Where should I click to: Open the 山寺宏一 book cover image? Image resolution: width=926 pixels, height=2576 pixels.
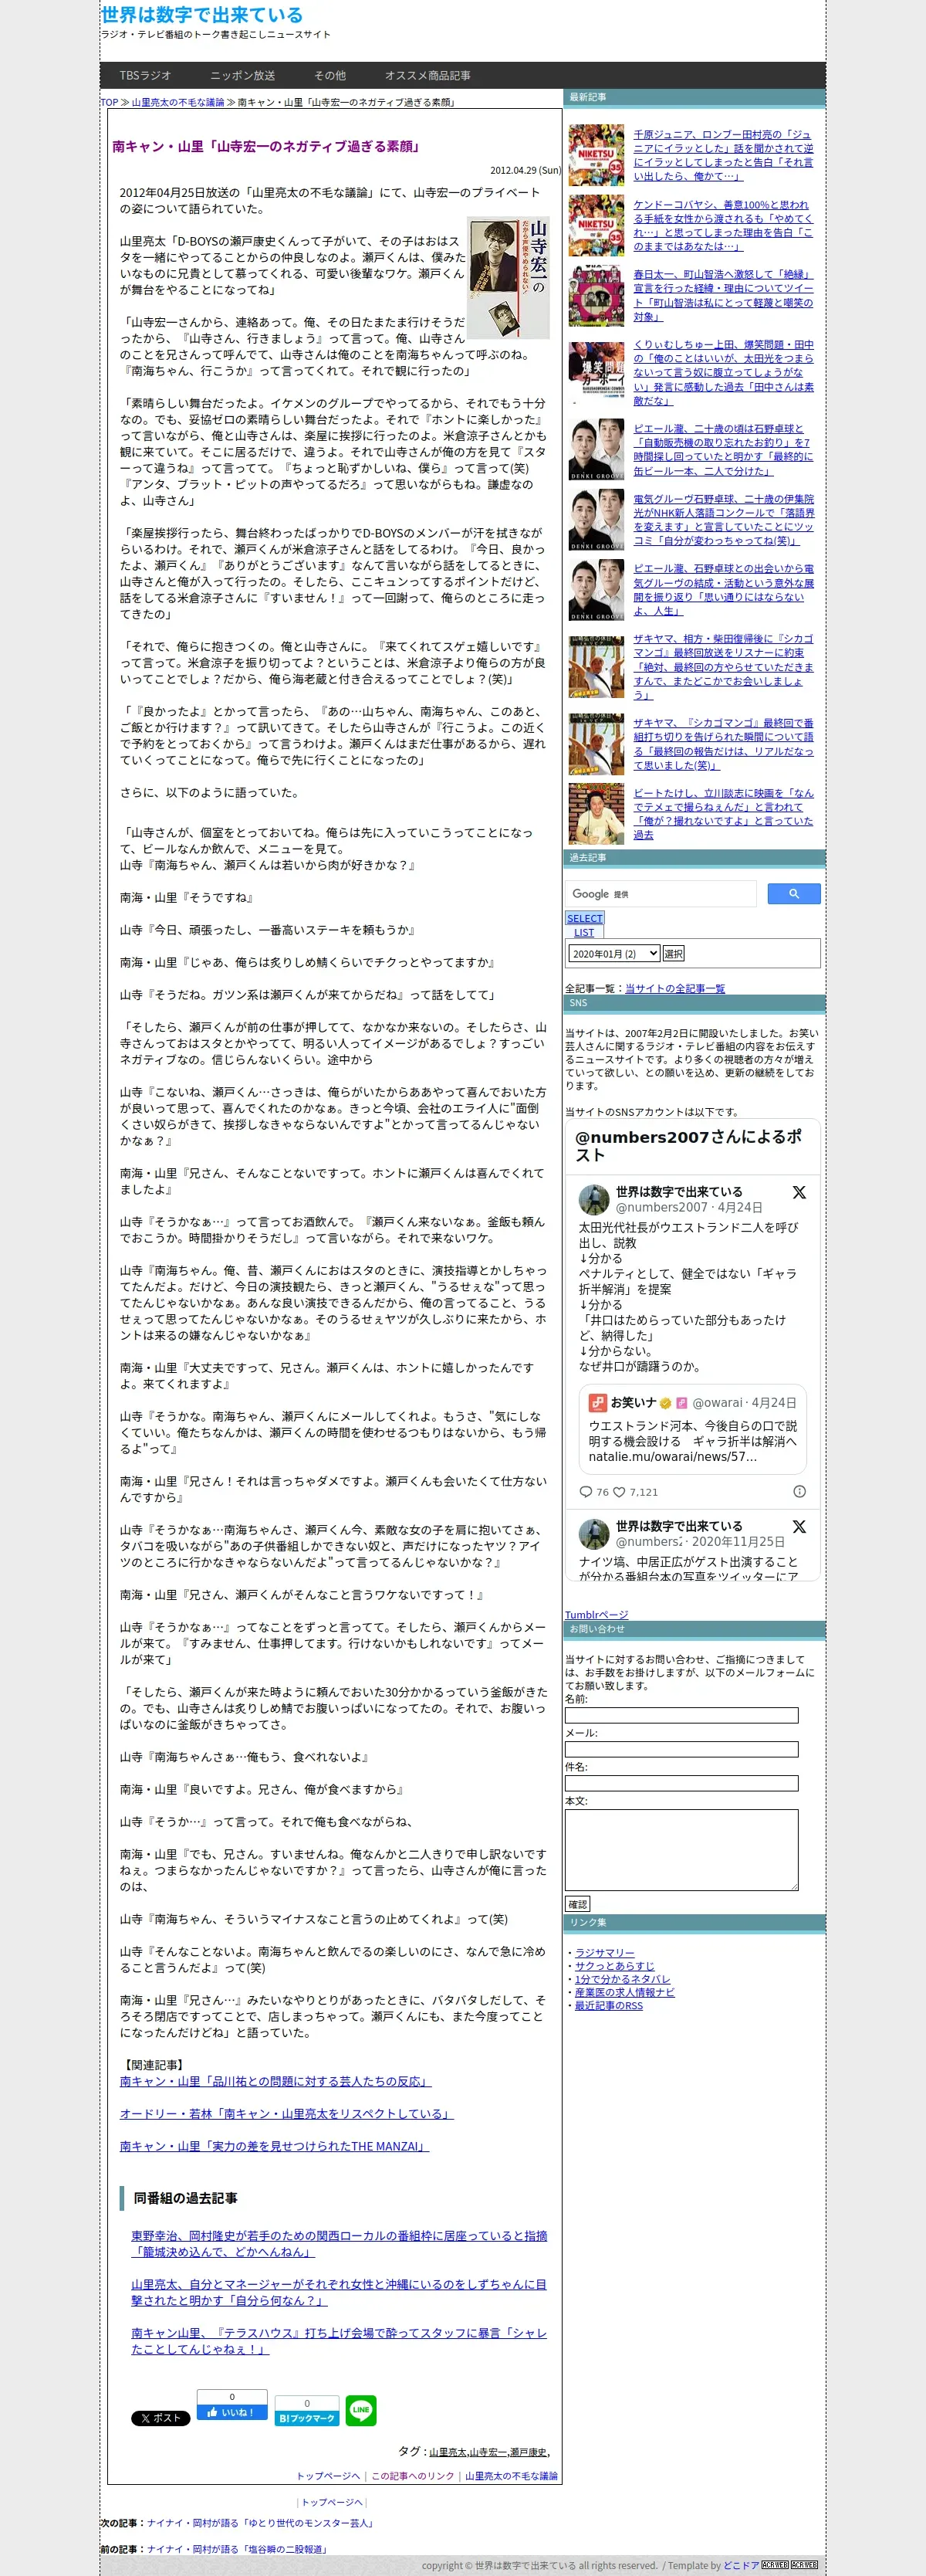[508, 277]
